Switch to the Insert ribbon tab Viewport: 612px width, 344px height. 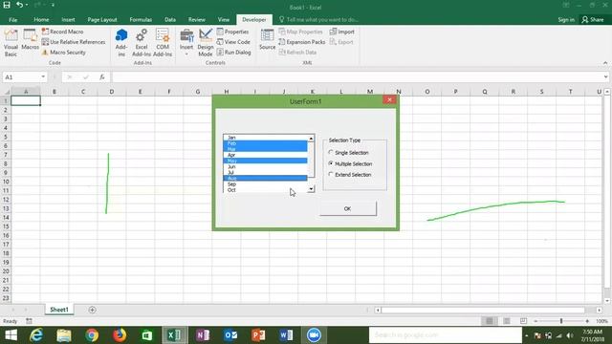tap(68, 19)
